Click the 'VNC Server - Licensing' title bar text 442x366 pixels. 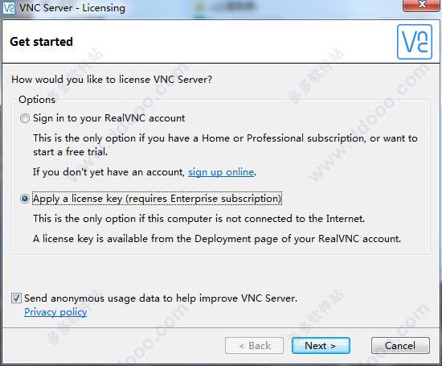(72, 8)
